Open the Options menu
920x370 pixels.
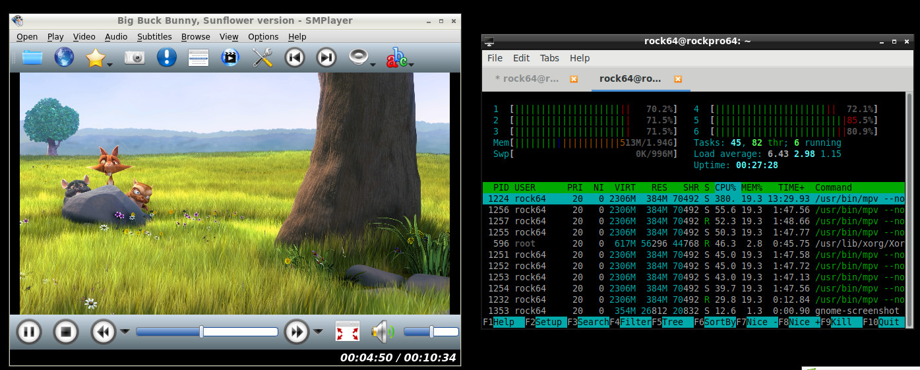pyautogui.click(x=263, y=37)
